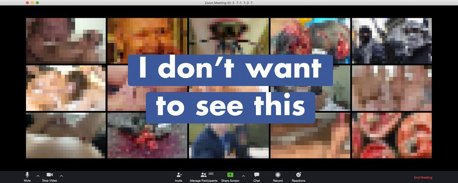The height and width of the screenshot is (183, 458).
Task: Expand audio options arrow beside Mute
Action: tap(38, 176)
